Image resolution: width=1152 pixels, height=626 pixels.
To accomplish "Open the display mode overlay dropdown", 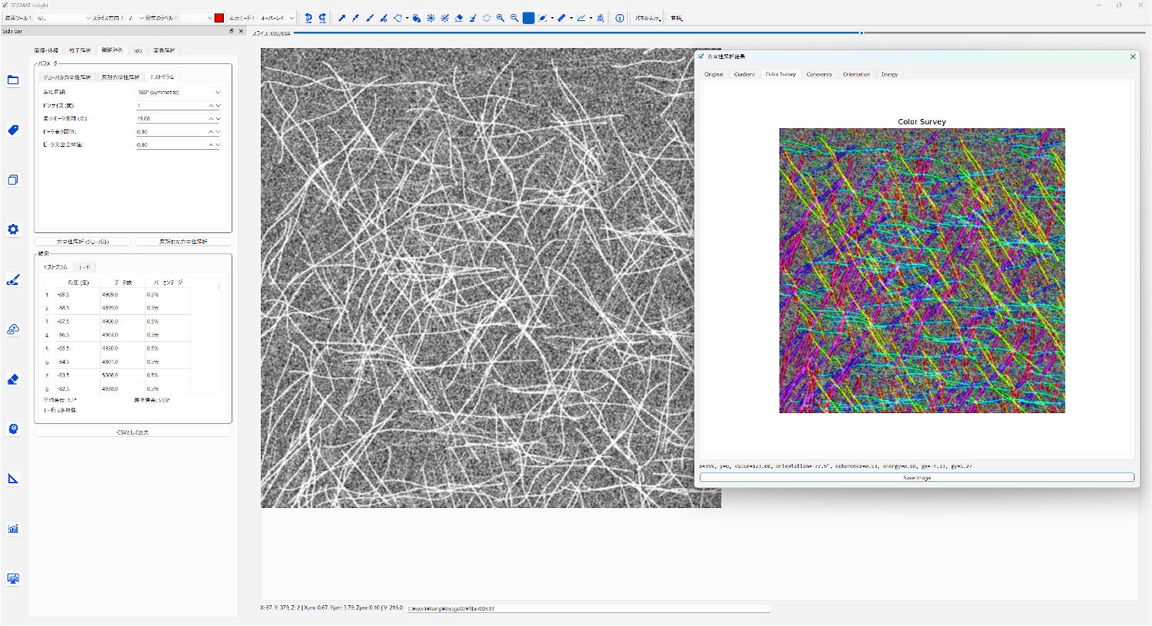I will (x=277, y=18).
